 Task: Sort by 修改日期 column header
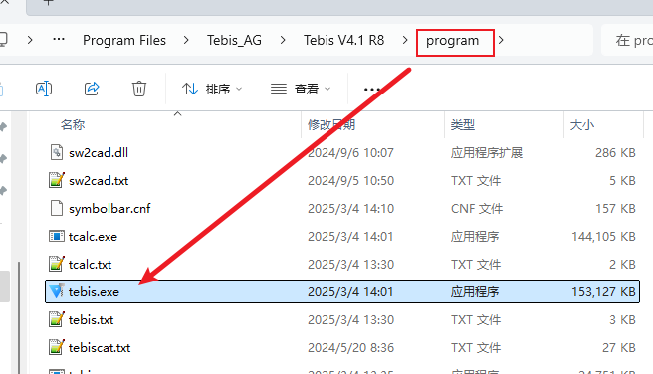pyautogui.click(x=331, y=124)
